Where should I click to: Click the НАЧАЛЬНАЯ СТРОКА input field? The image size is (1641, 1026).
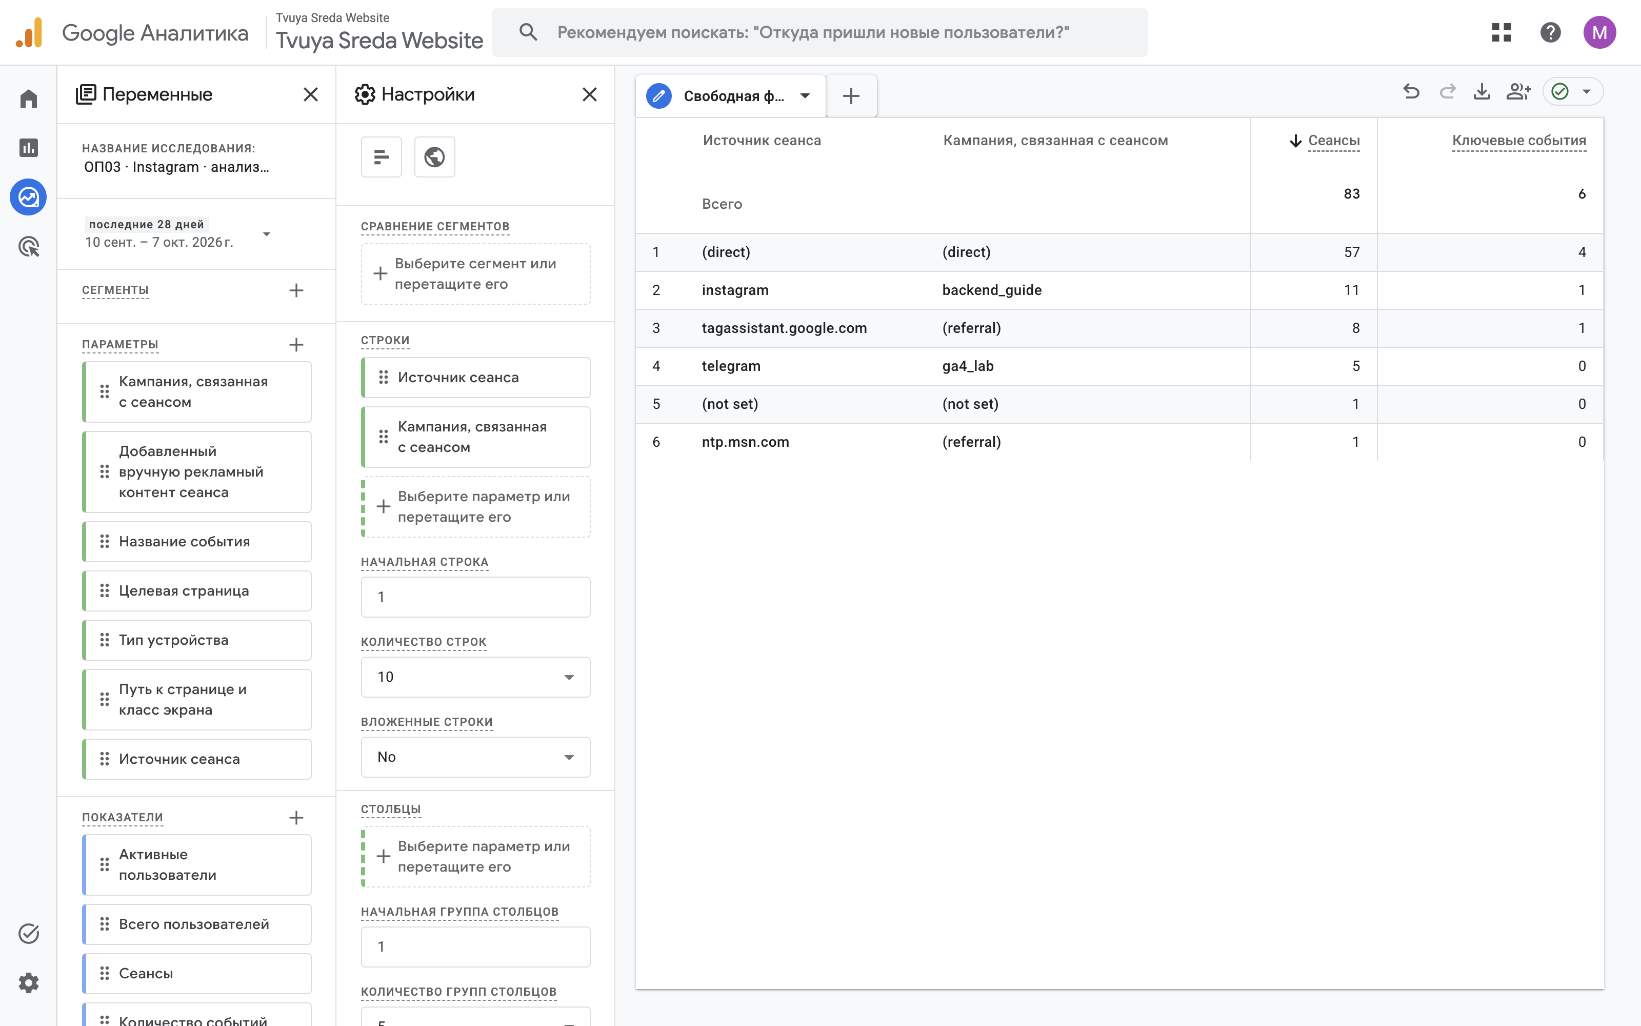pyautogui.click(x=475, y=597)
